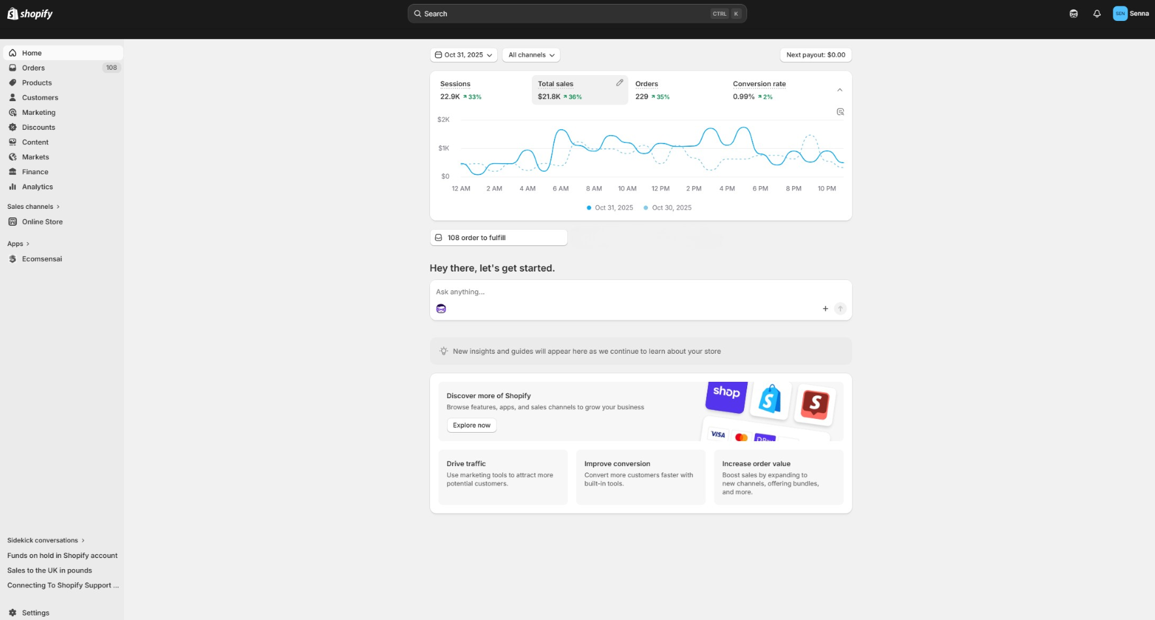Collapse the metrics card with the chevron

coord(840,89)
